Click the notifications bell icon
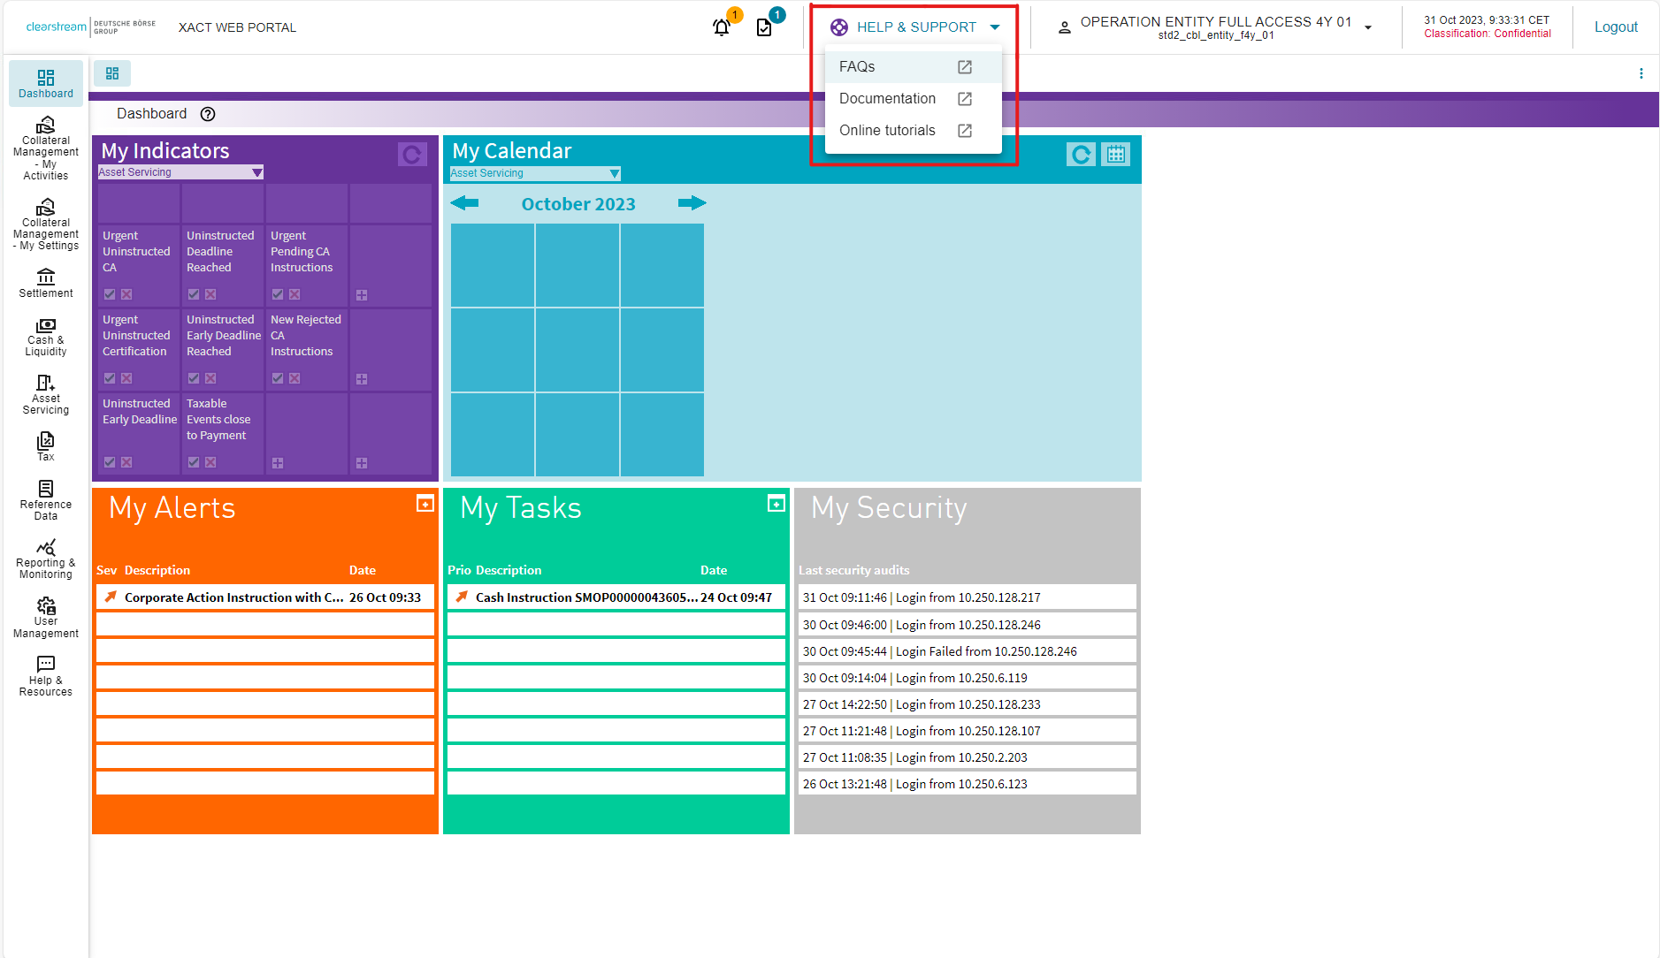This screenshot has height=958, width=1660. 722,27
